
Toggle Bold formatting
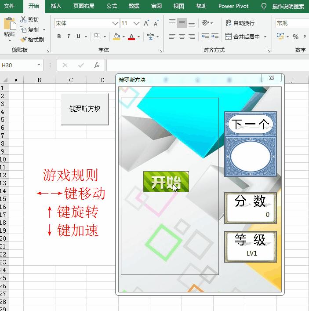pyautogui.click(x=59, y=37)
